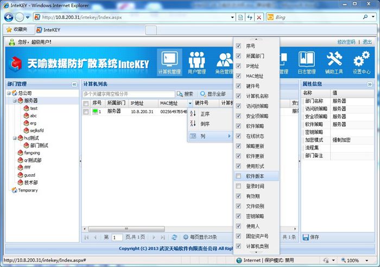Open the search provider dropdown arrow
This screenshot has height=267, width=380.
(373, 17)
